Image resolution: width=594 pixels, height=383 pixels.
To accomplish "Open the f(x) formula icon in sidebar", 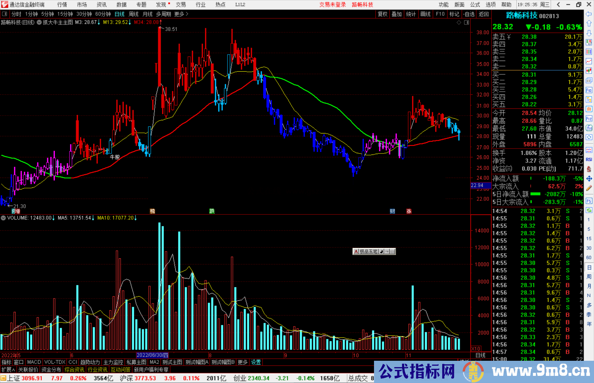I will coord(589,128).
